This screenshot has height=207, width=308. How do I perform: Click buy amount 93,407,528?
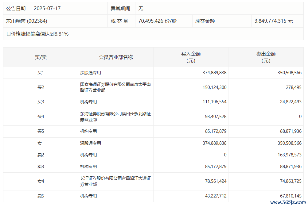click(216, 117)
